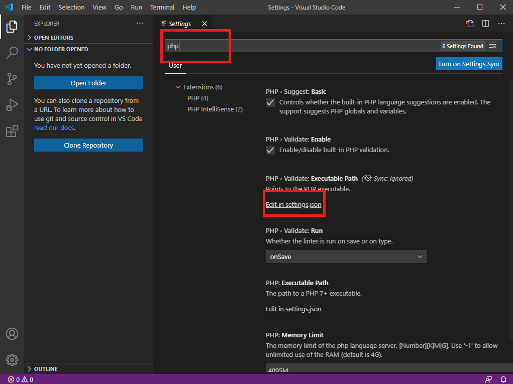This screenshot has height=384, width=513.
Task: Toggle PHP Validate Enable checkbox
Action: (270, 150)
